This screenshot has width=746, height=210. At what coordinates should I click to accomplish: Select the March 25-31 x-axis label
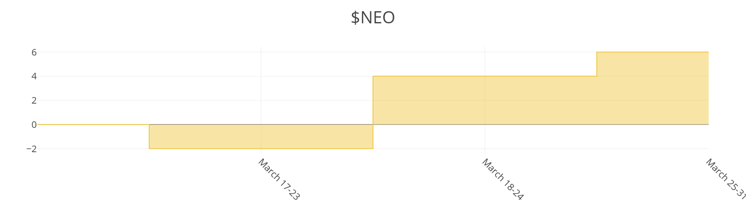click(x=725, y=178)
